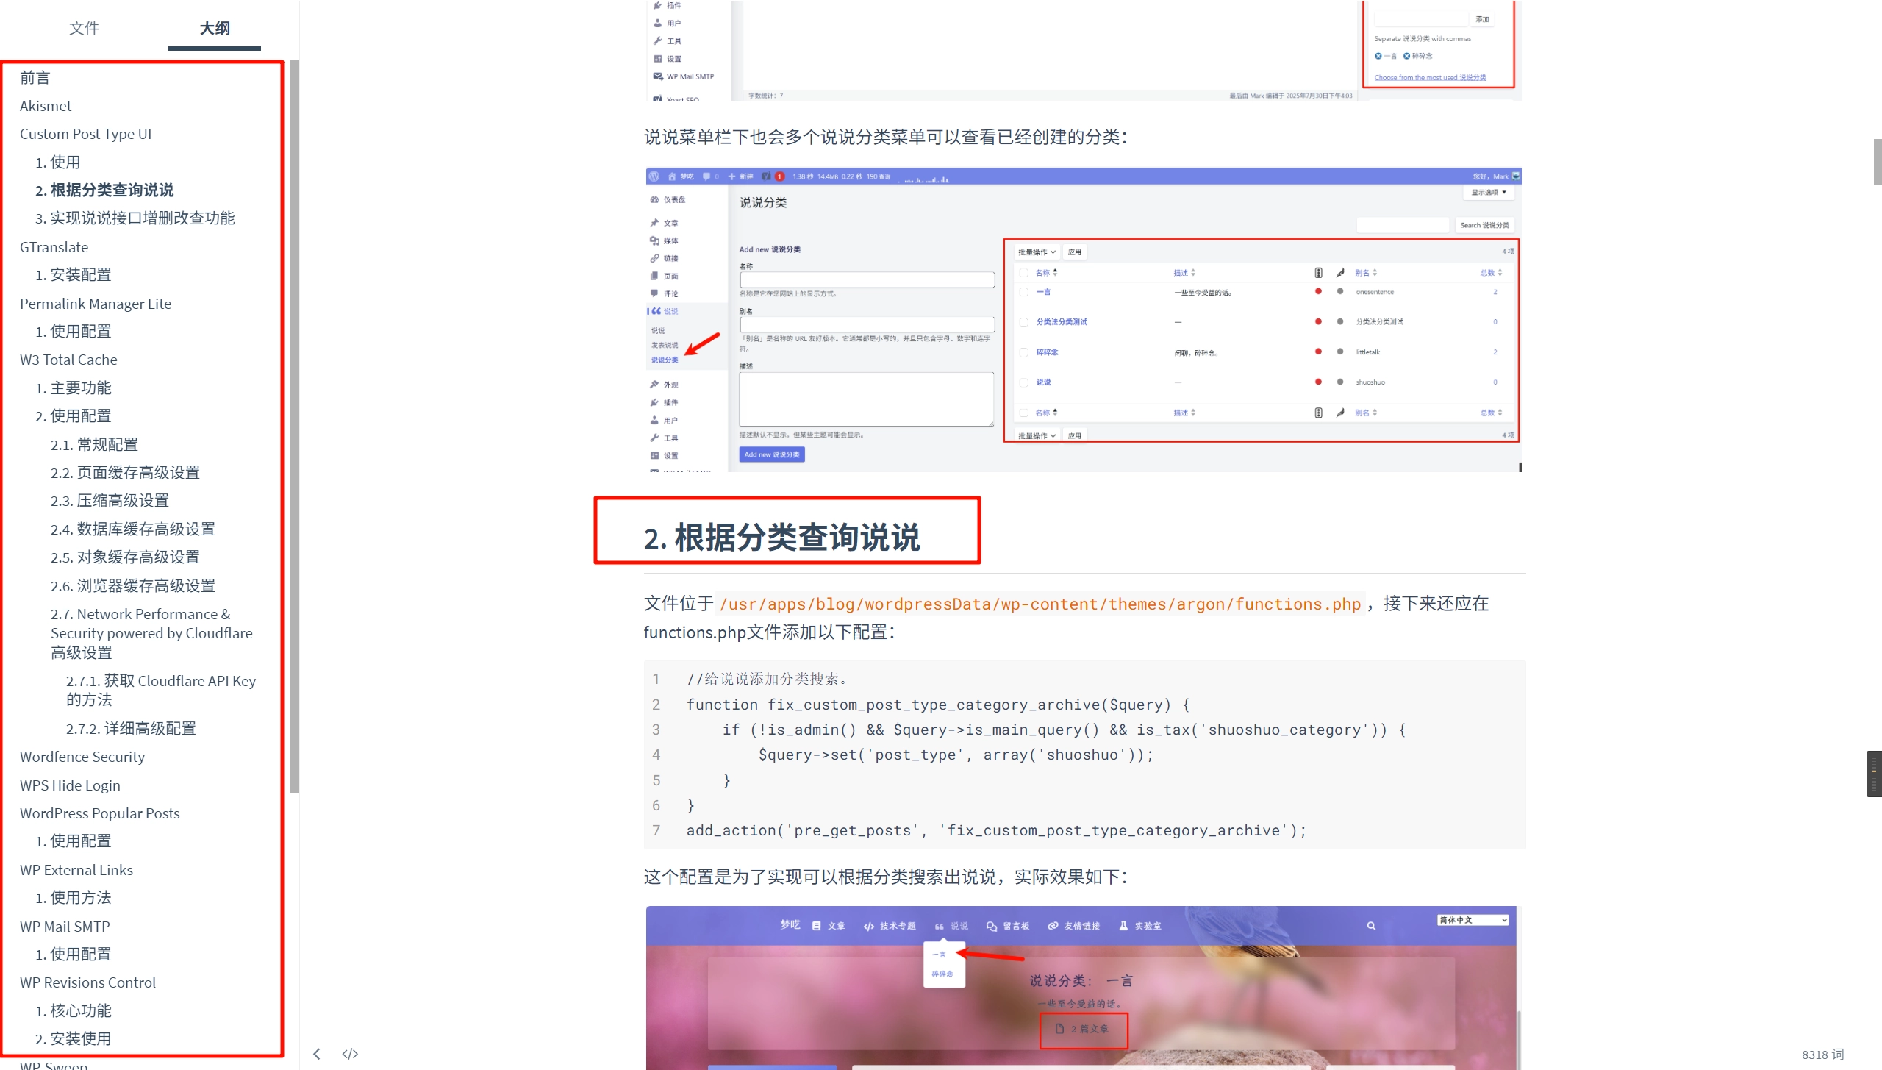
Task: Go to 1. 使用 under Custom Post Type UI
Action: click(x=58, y=162)
